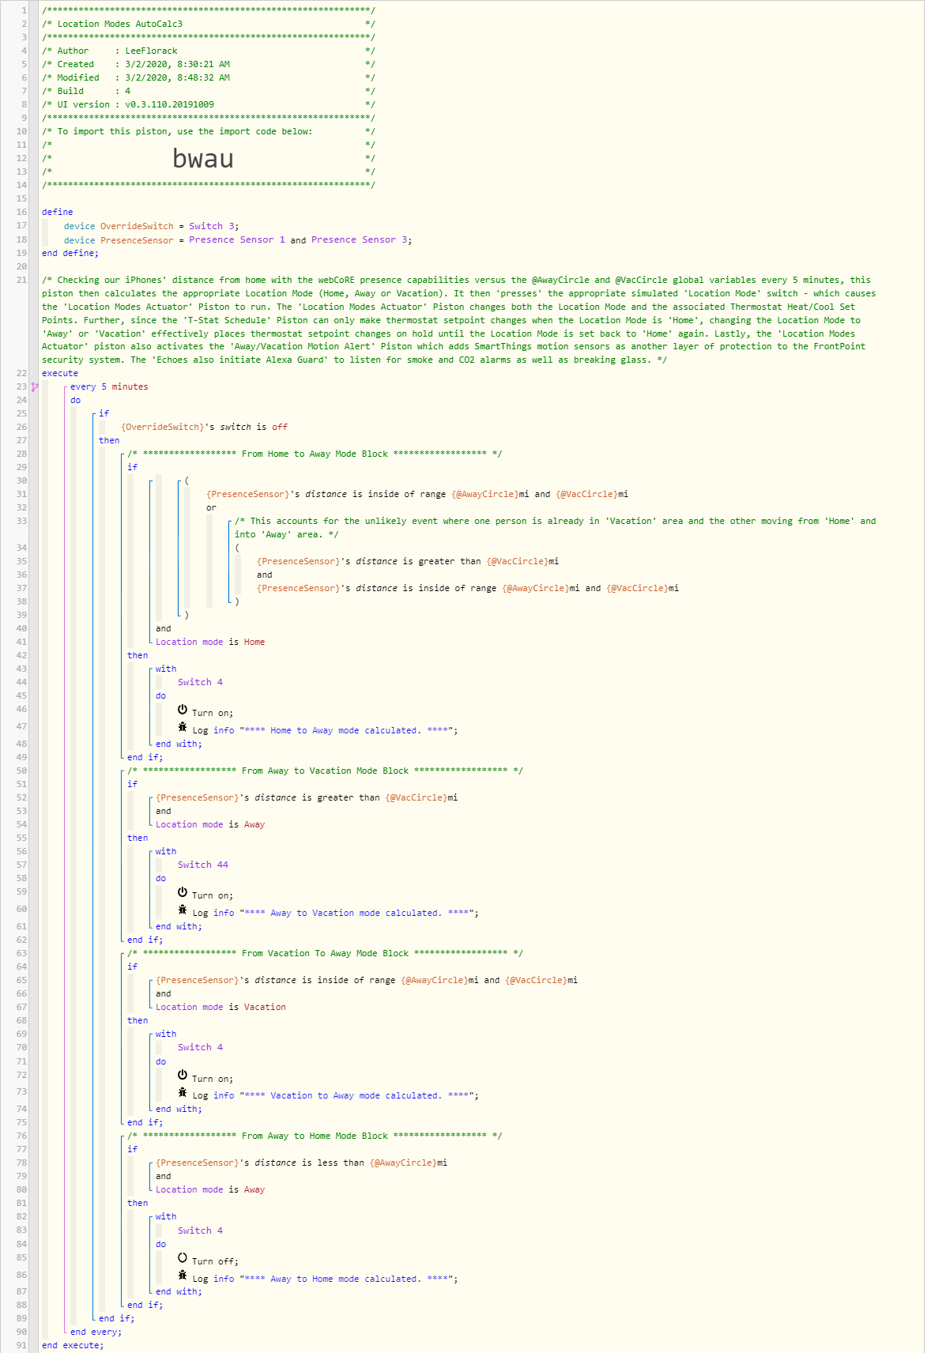Click the gutter icon beside line 23
Screen dimensions: 931x1353
(x=35, y=386)
